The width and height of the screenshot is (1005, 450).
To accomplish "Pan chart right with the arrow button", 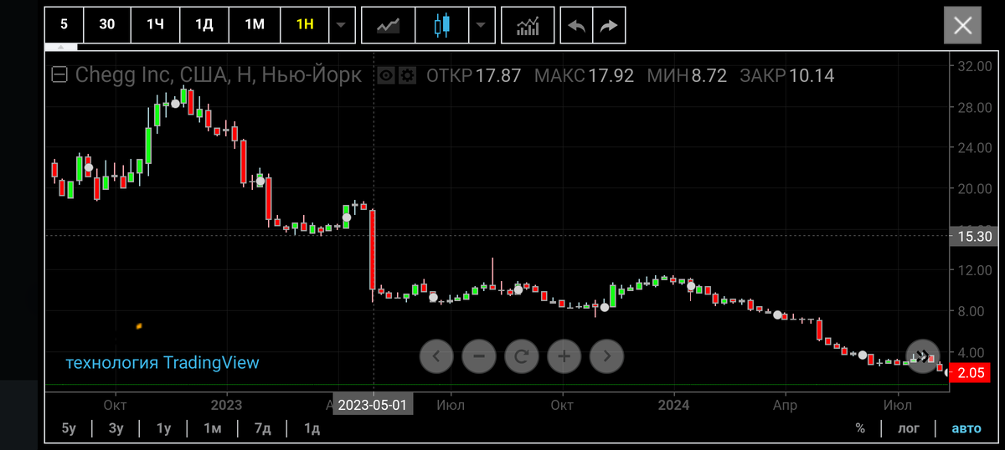I will [x=606, y=356].
